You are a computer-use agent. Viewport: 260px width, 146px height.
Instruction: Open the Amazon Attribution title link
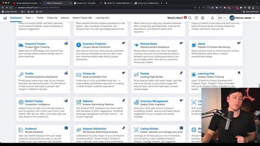[95, 129]
